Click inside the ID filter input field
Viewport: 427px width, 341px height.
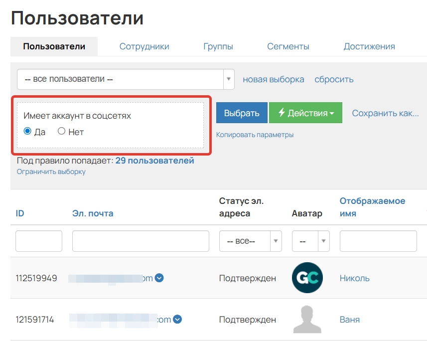click(38, 241)
